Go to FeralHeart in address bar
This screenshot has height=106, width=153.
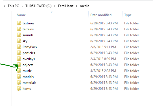point(66,6)
